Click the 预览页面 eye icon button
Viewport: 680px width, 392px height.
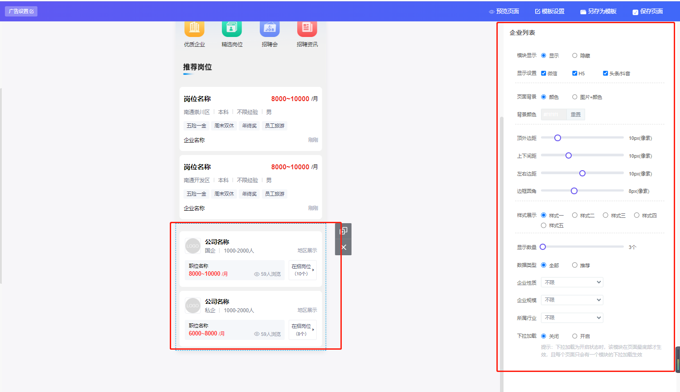[x=504, y=11]
